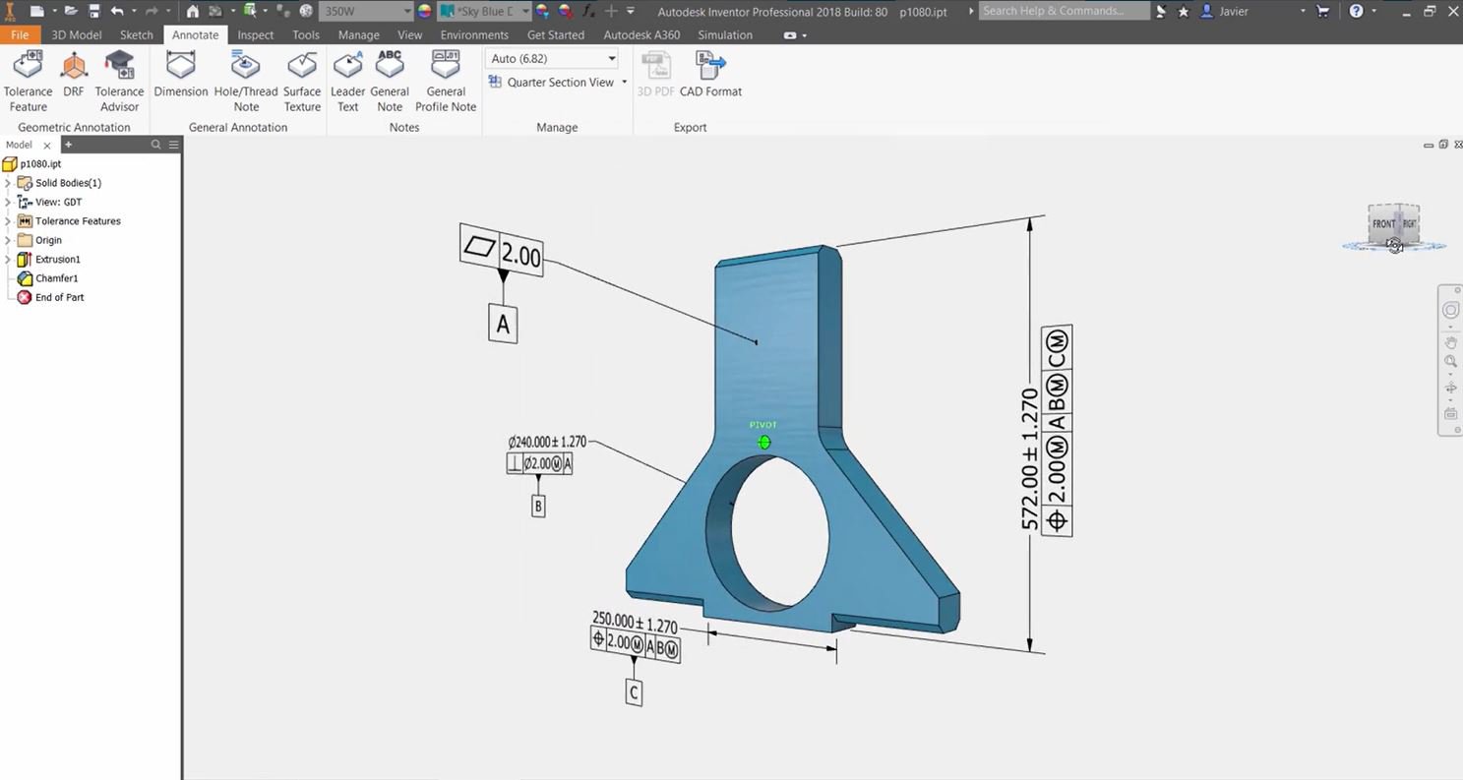Screen dimensions: 1463x780
Task: Open the Tolerance Advisor
Action: click(119, 82)
